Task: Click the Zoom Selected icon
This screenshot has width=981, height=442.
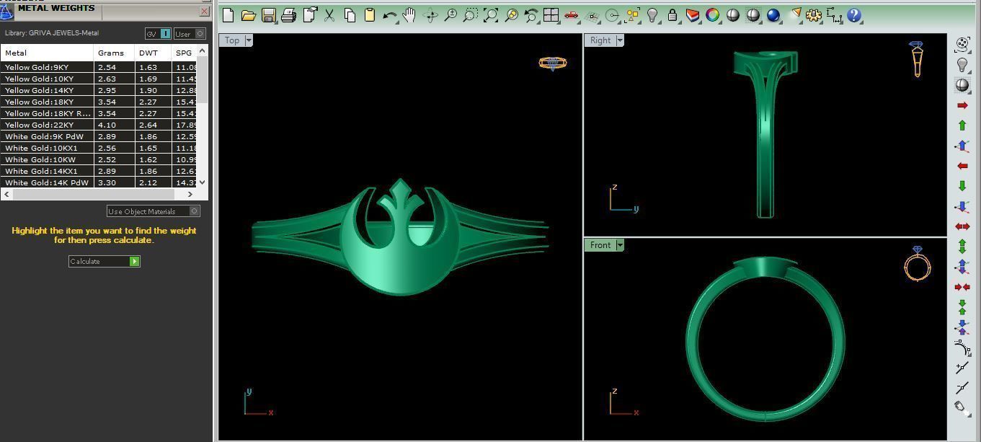Action: coord(511,15)
